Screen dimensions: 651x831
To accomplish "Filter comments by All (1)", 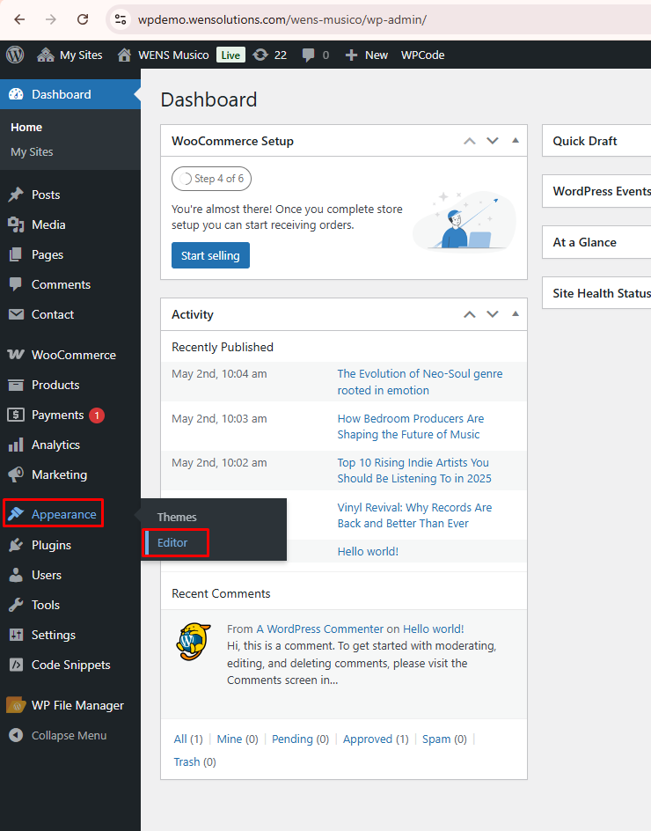I will pos(188,739).
